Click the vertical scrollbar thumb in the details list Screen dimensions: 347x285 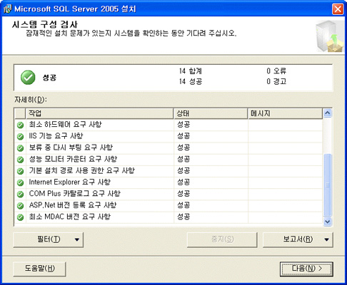328,185
